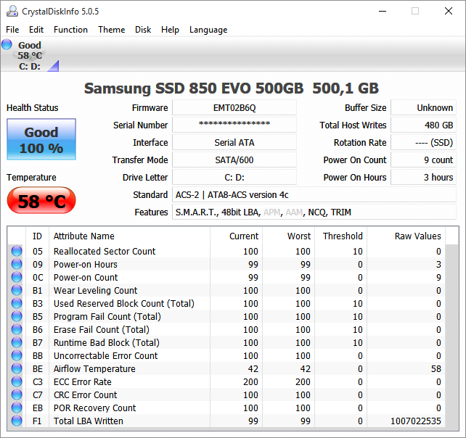Click the Drive Letter field C: D:
Viewport: 466px width, 438px height.
click(234, 177)
